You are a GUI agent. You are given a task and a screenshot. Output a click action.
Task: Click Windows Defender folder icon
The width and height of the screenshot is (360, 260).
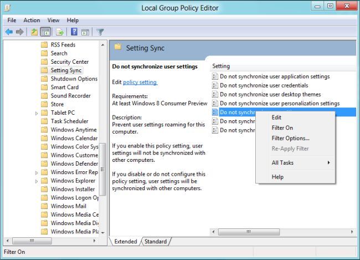tap(44, 164)
